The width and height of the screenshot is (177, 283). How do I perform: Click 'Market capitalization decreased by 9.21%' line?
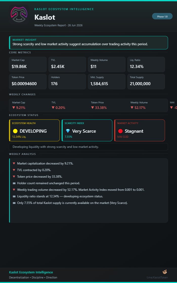tap(45, 163)
